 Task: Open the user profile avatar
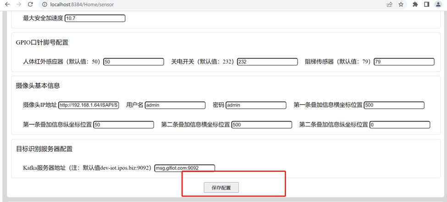[438, 5]
